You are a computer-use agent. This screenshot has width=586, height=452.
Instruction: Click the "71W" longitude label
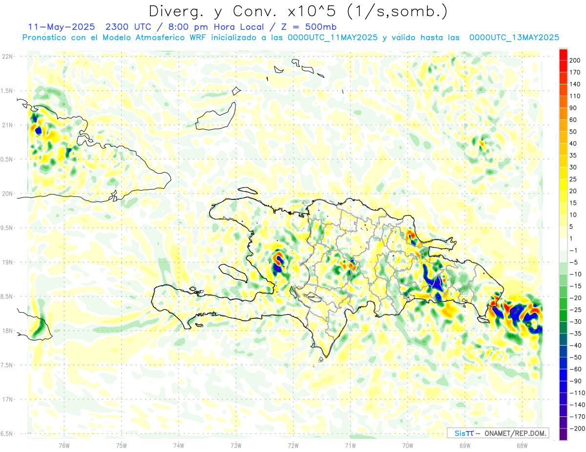click(x=350, y=445)
